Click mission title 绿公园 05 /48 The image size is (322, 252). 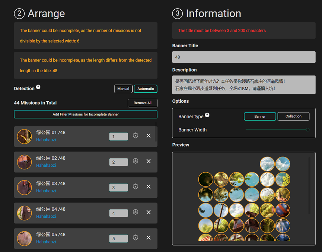pyautogui.click(x=51, y=235)
